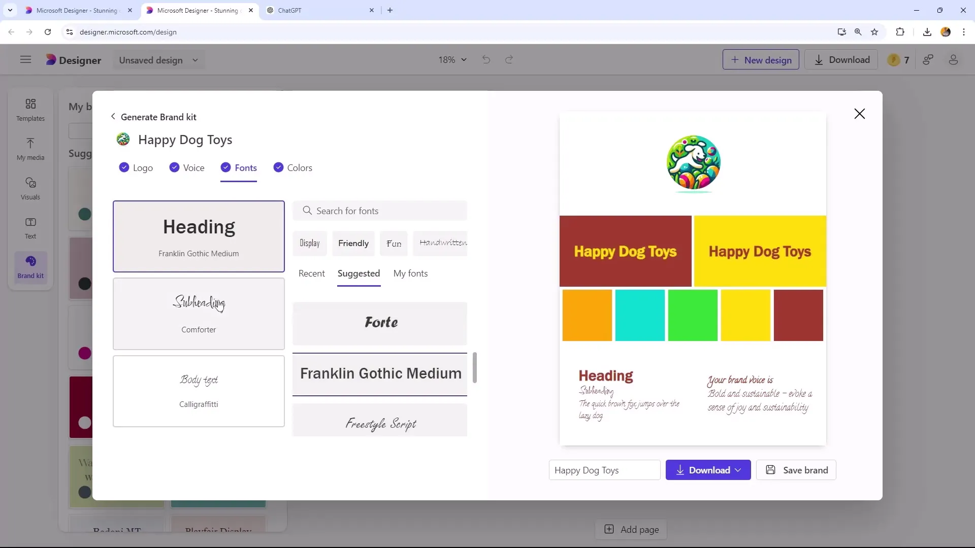Redo the last action
This screenshot has height=548, width=975.
click(x=509, y=60)
